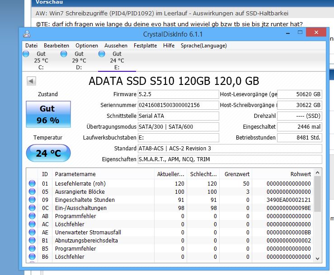Click raw value 000000000000BB
The height and width of the screenshot is (275, 334).
pos(289,232)
